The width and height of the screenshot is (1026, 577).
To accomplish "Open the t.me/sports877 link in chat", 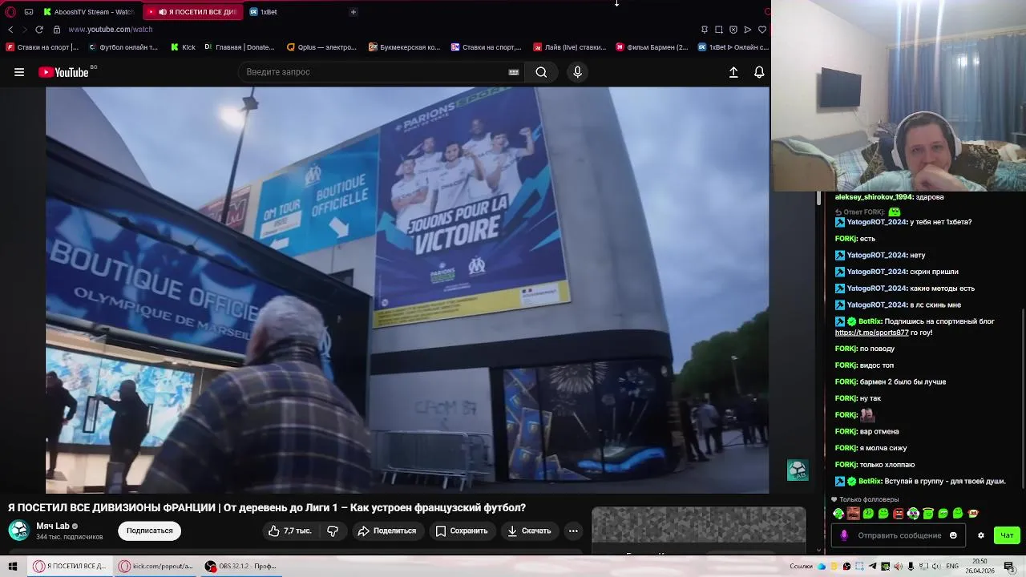I will click(x=871, y=333).
